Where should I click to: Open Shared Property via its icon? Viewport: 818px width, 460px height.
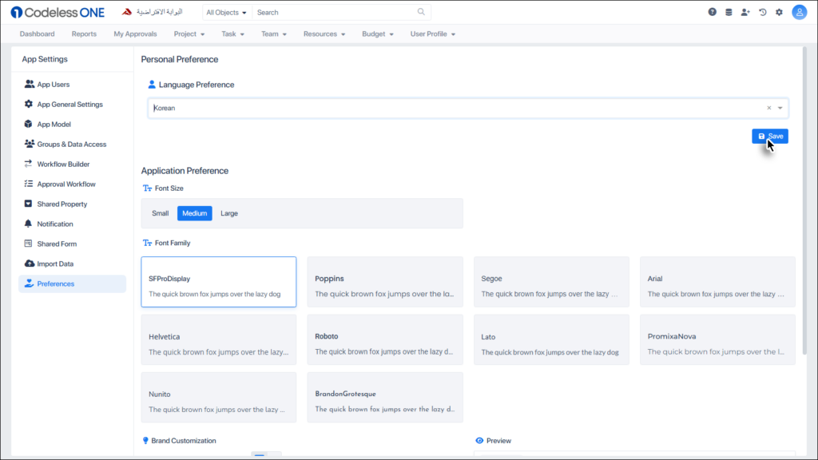click(28, 204)
